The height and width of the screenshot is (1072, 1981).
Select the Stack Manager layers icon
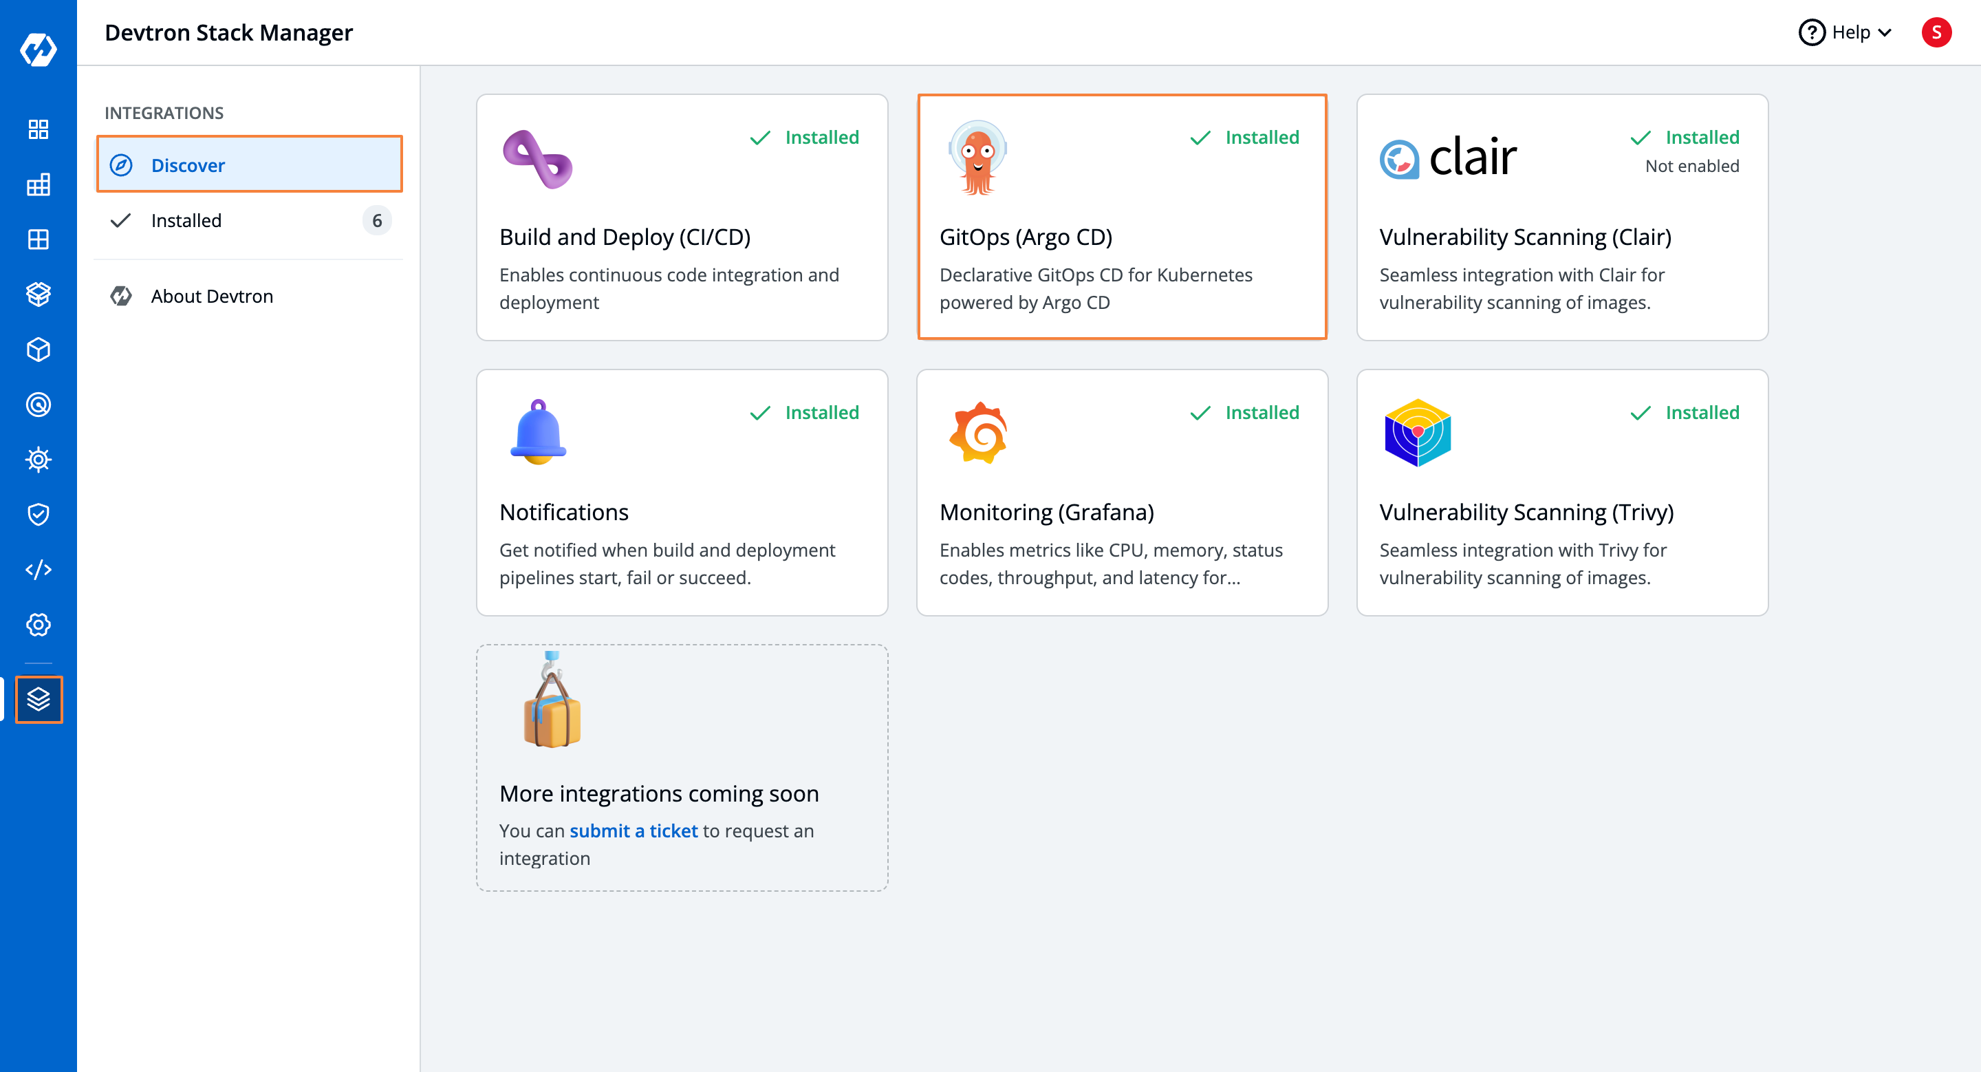point(39,700)
